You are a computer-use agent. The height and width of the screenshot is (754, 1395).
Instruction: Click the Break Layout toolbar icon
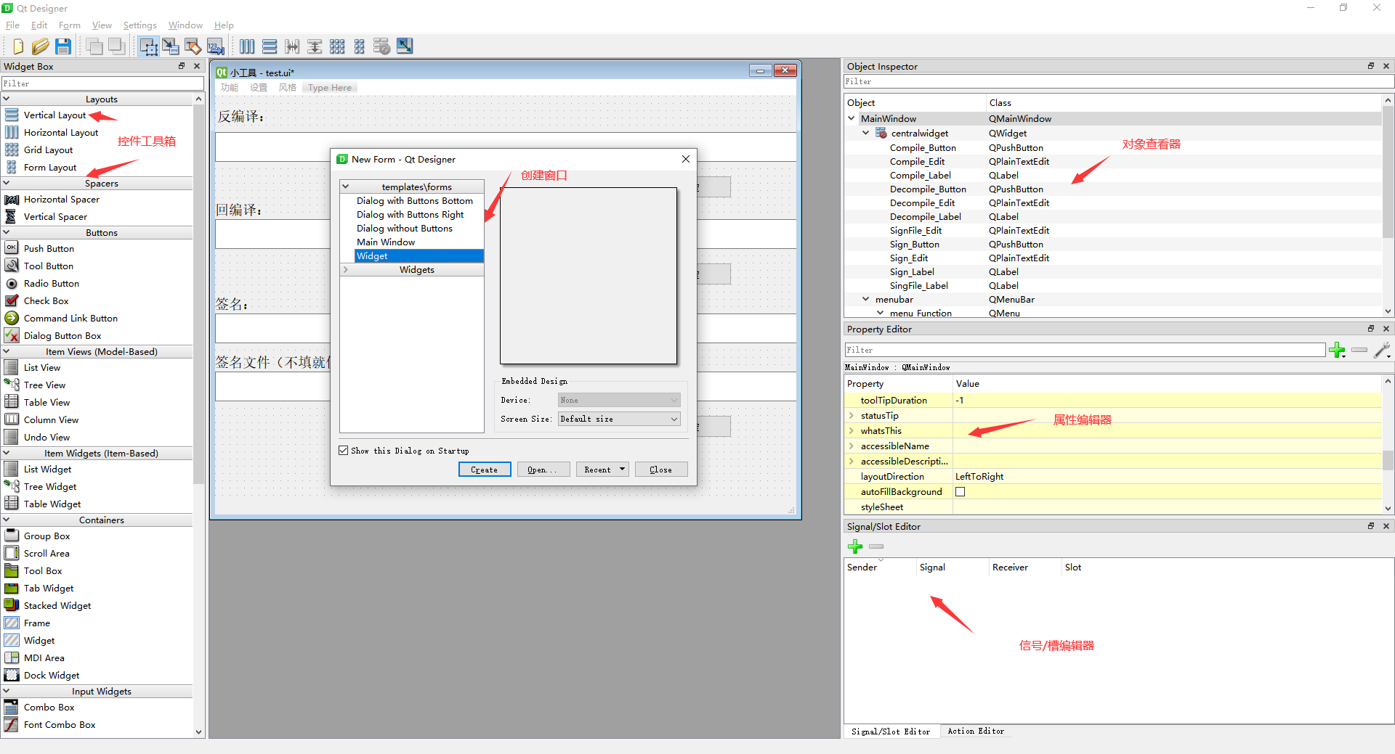(382, 46)
